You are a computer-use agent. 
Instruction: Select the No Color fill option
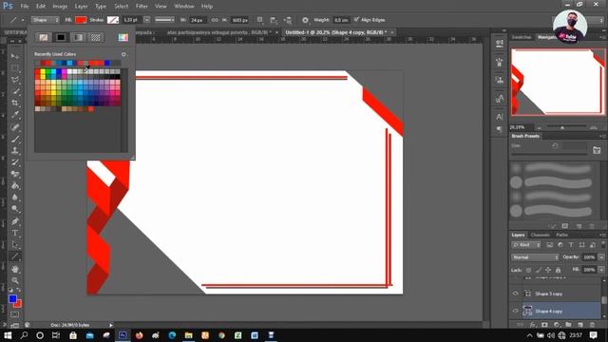pos(44,37)
